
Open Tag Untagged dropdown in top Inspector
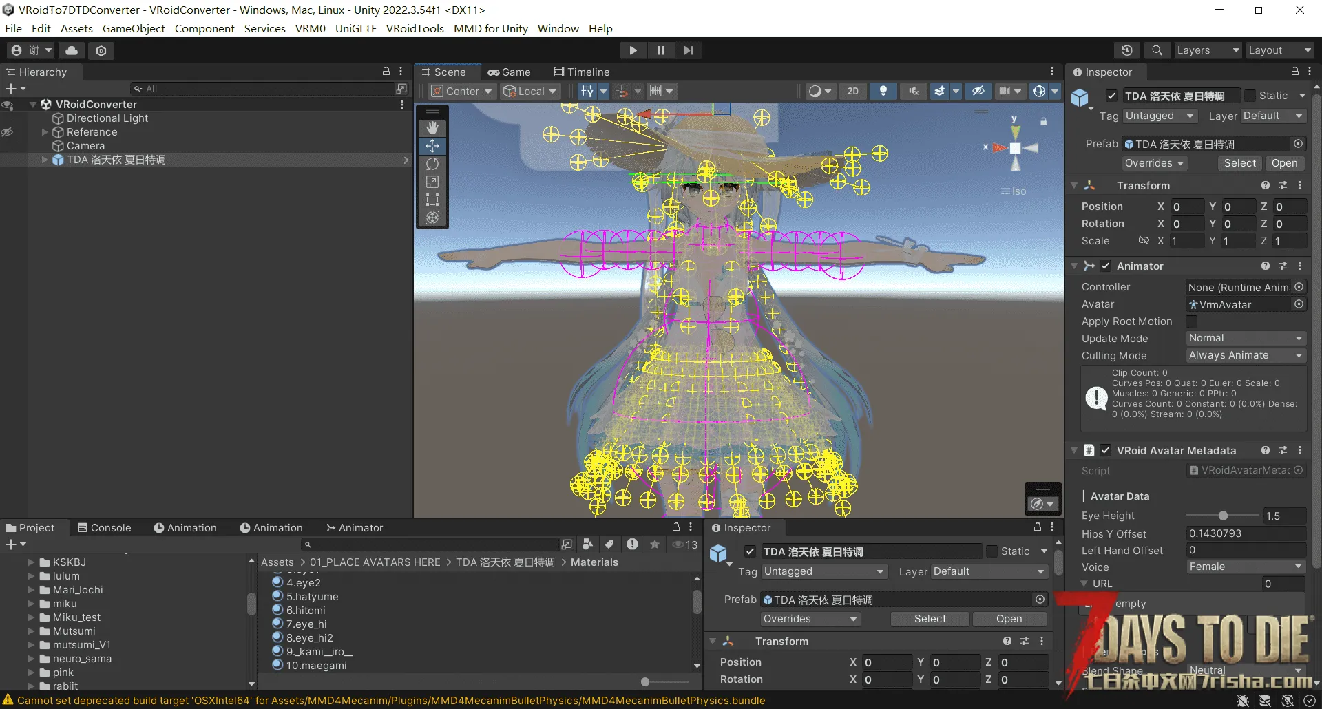point(1160,116)
